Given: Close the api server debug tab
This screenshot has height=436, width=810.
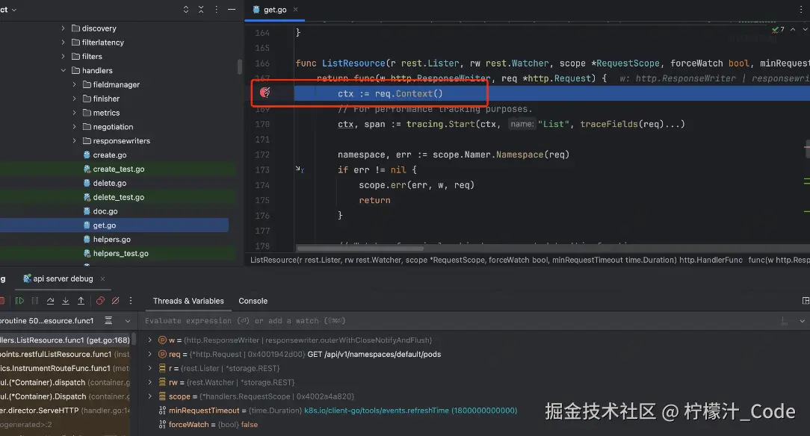Looking at the screenshot, I should (102, 278).
